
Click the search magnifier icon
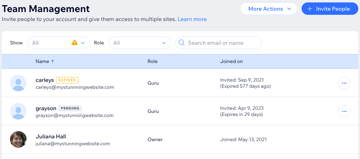pos(181,43)
